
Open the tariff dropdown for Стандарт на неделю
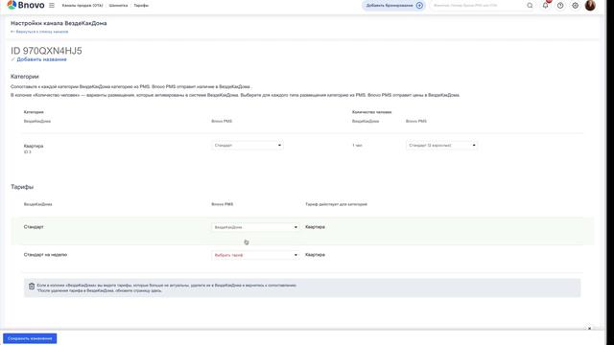(255, 255)
